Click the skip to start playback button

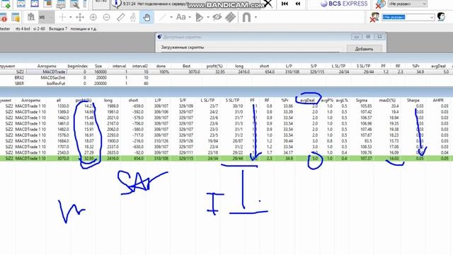[x=285, y=4]
